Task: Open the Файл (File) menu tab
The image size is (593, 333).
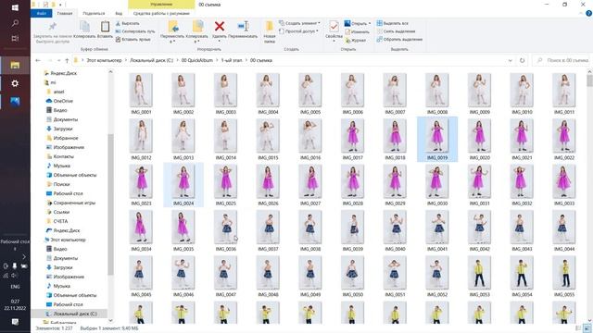Action: [x=42, y=13]
